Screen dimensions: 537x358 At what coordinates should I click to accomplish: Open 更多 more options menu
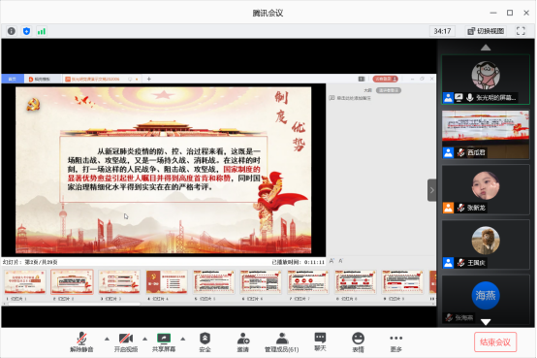tap(395, 342)
